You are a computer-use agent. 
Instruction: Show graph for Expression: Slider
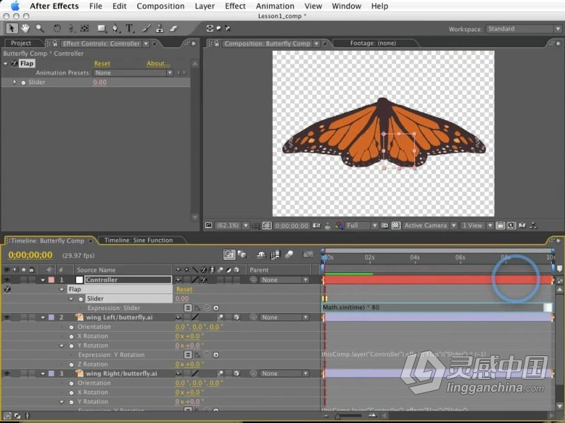pos(197,308)
